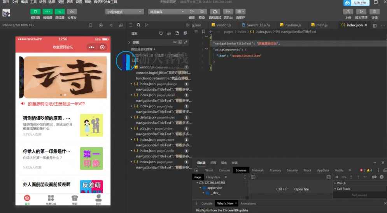Toggle the editor panel button

tap(47, 12)
